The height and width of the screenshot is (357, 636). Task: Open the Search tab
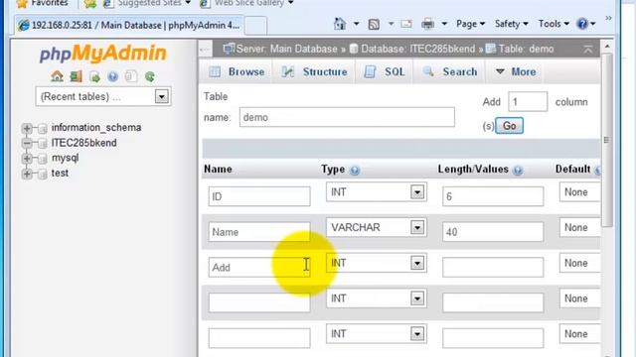(x=449, y=72)
